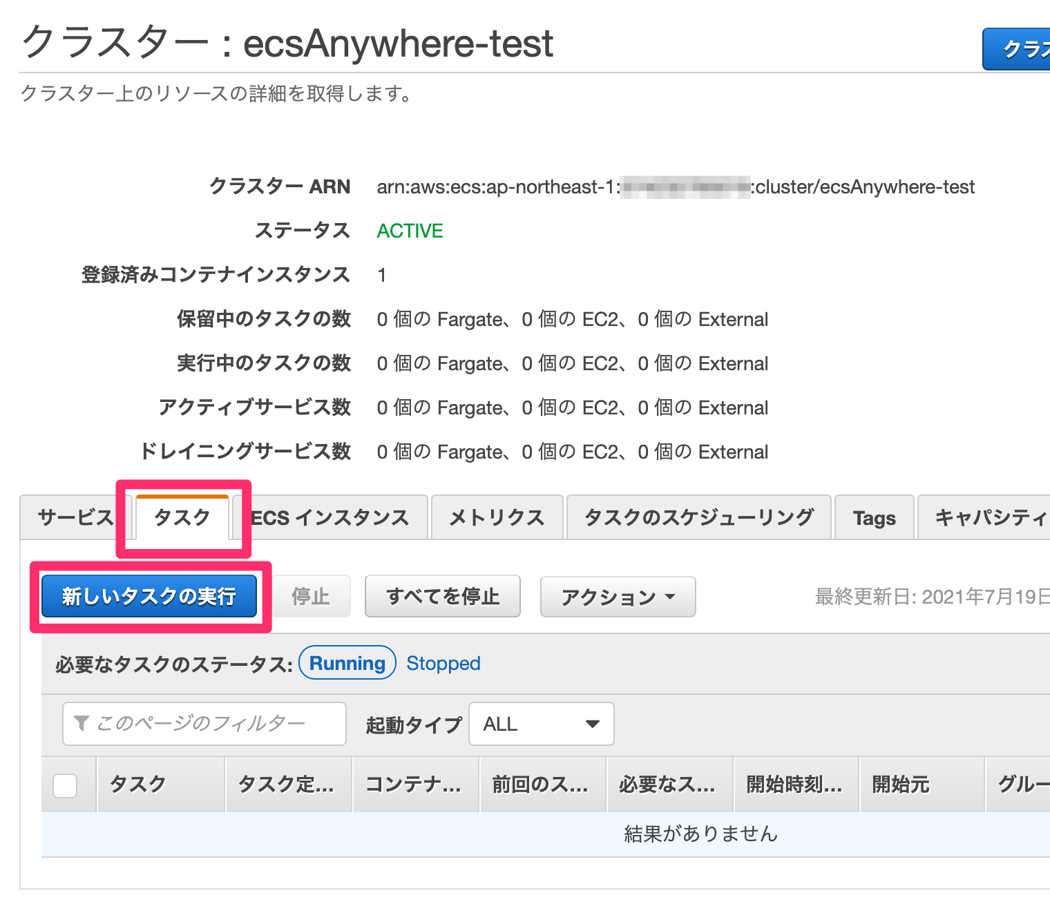Screen dimensions: 1050x902
Task: Click the cluster ARN value text
Action: [x=676, y=187]
